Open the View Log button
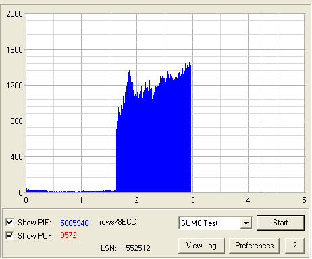The image size is (312, 259). click(x=201, y=246)
